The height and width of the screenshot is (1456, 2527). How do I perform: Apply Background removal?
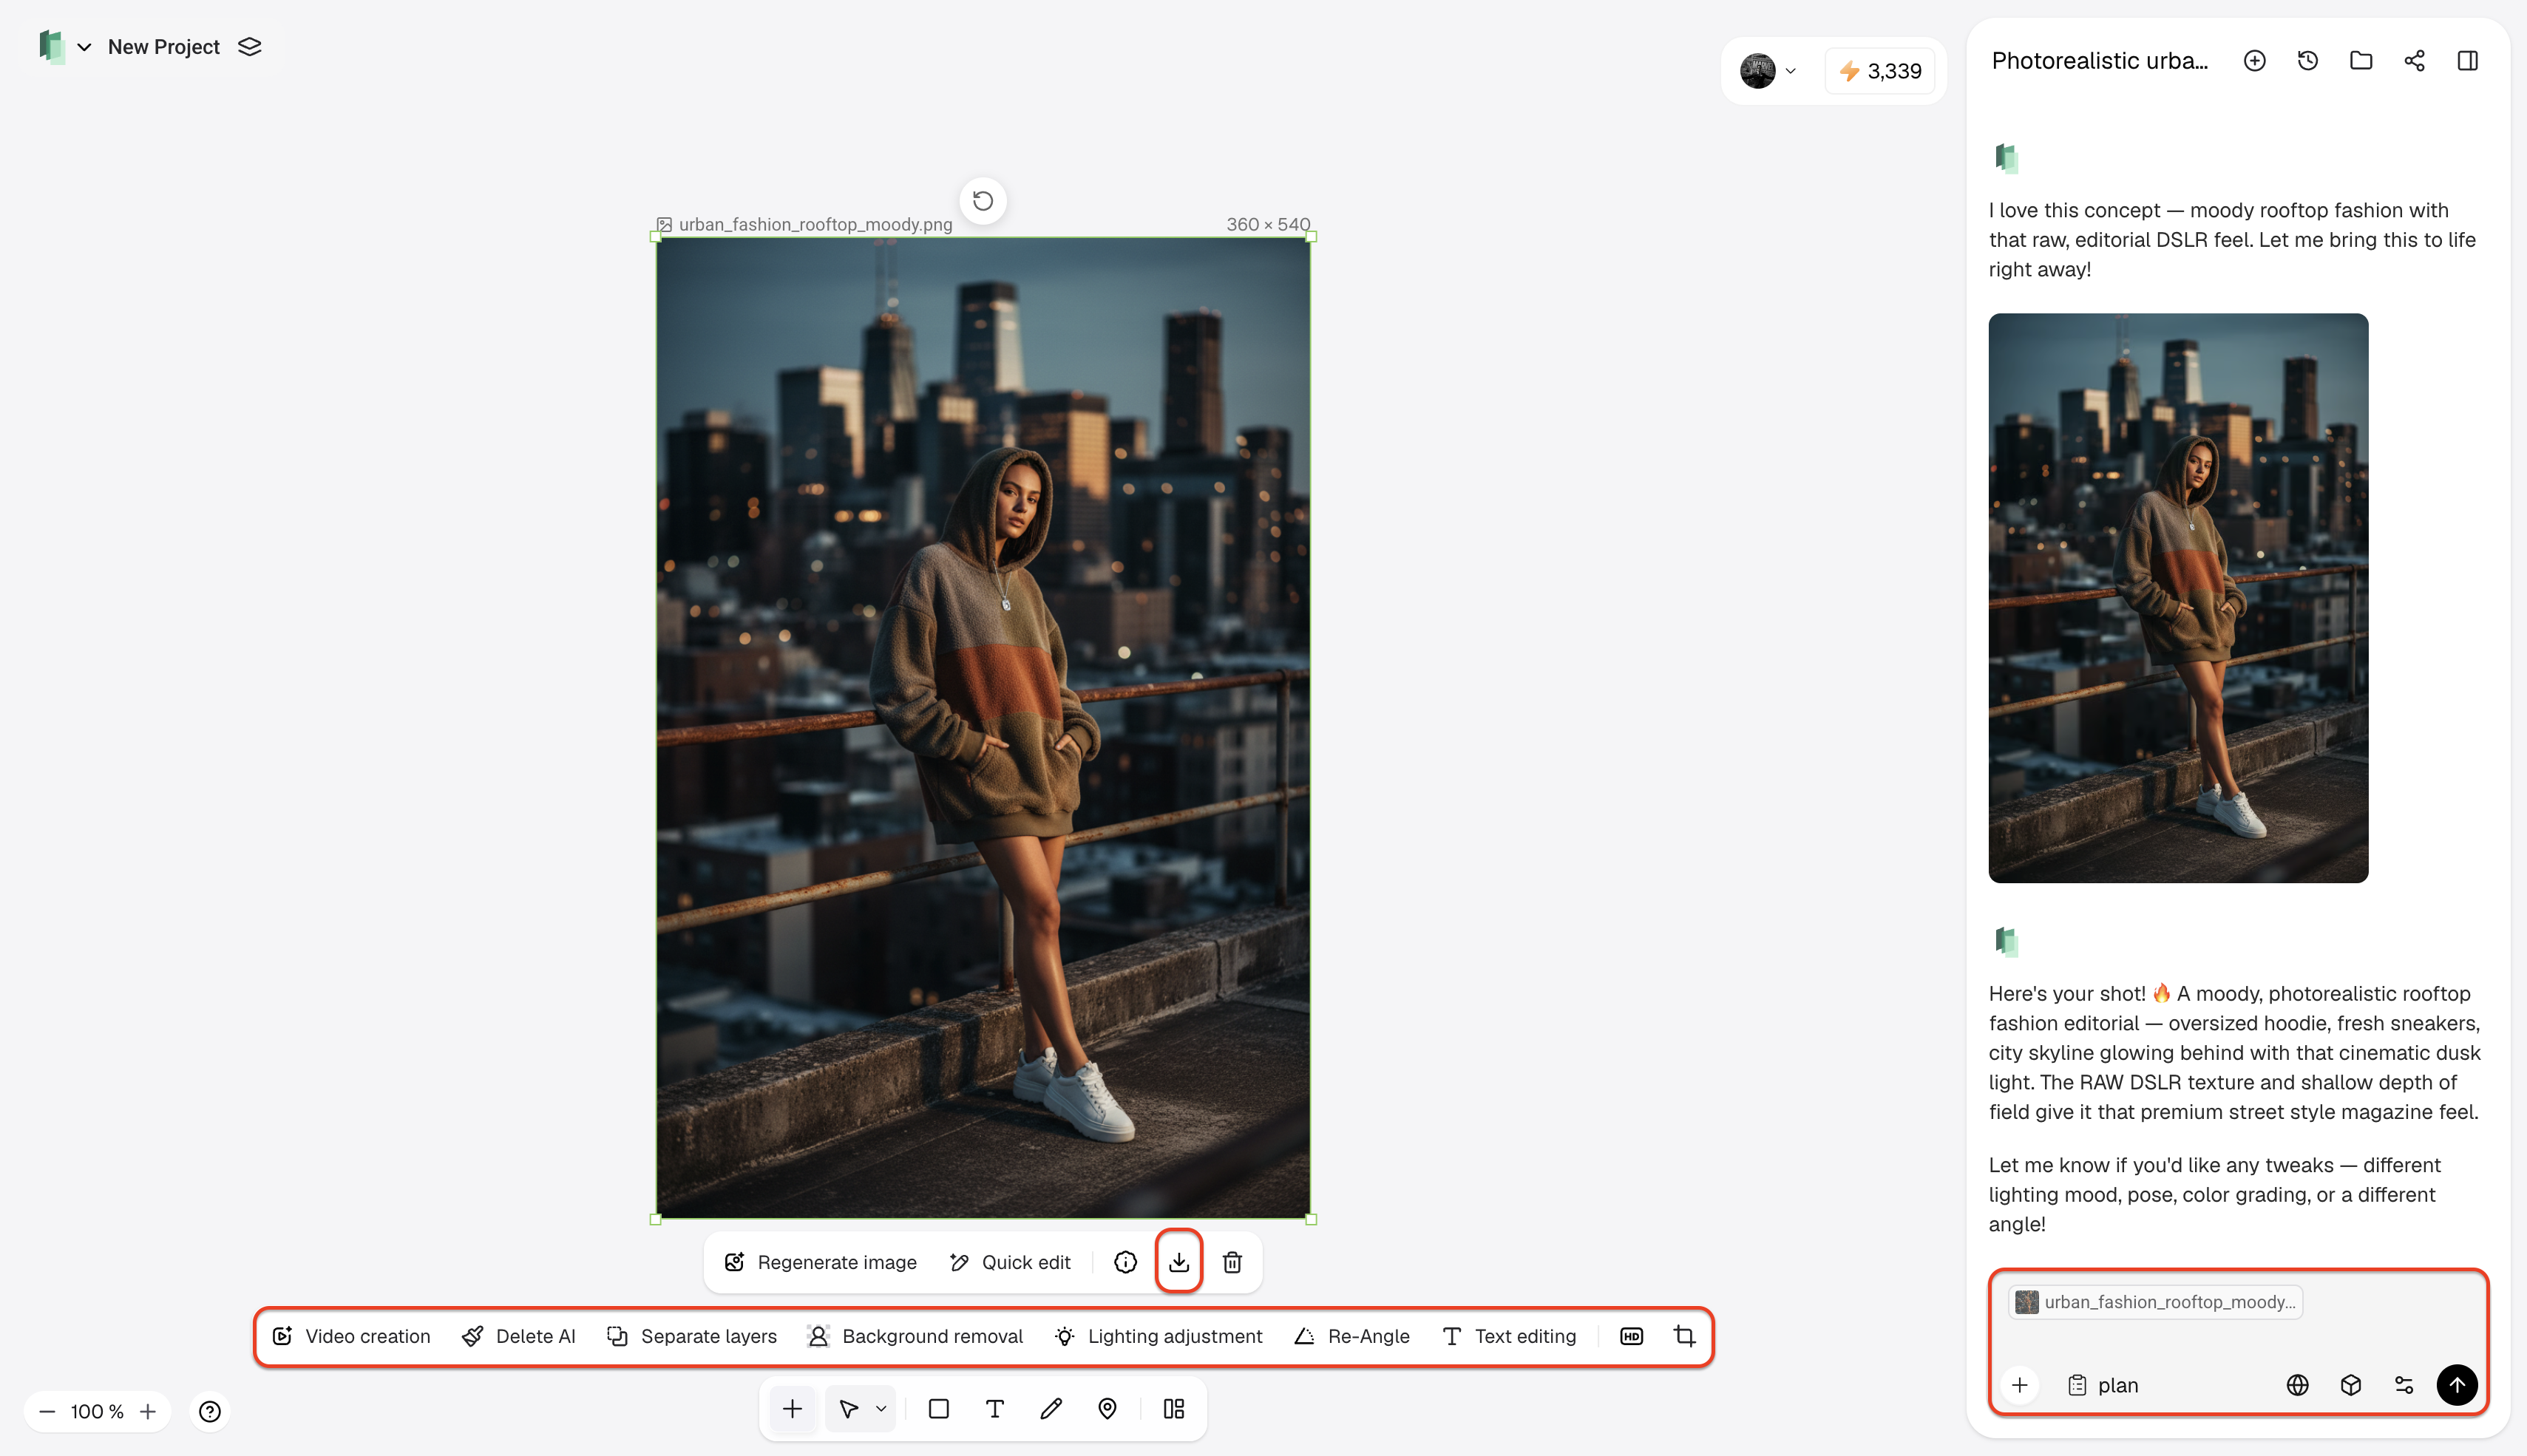(915, 1336)
